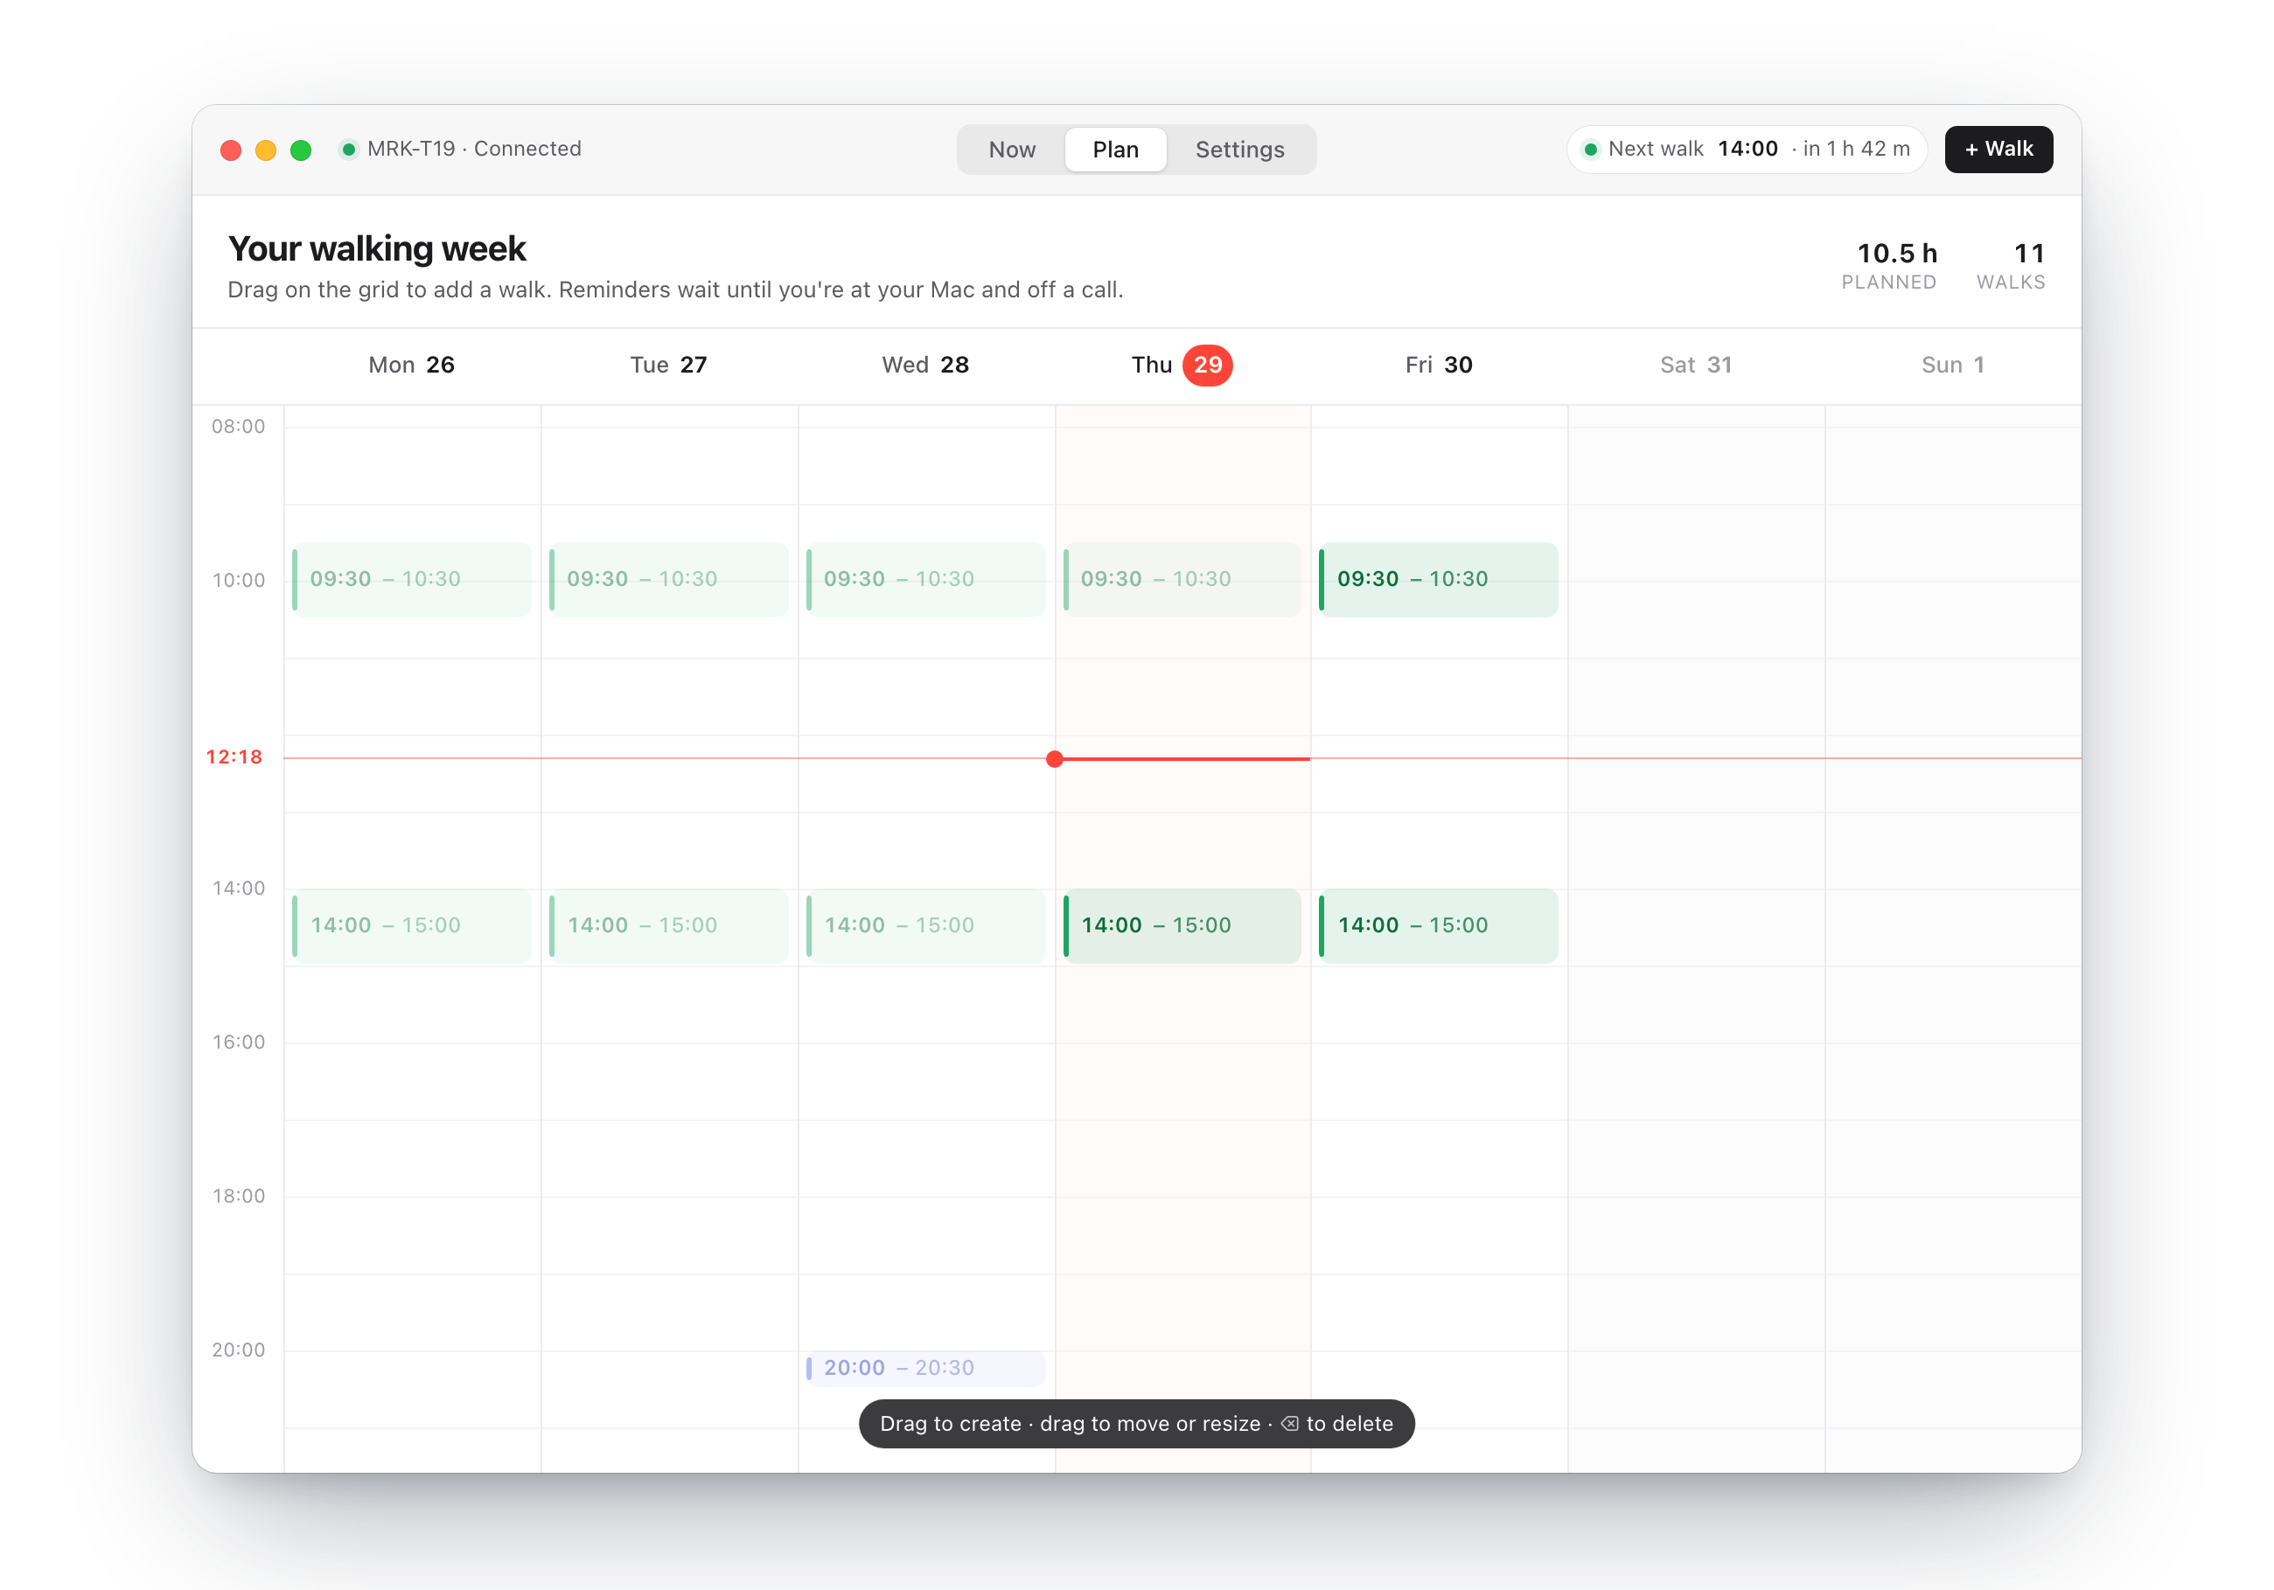Viewport: 2274px width, 1590px height.
Task: Click the delete key icon in hint bar
Action: (1289, 1424)
